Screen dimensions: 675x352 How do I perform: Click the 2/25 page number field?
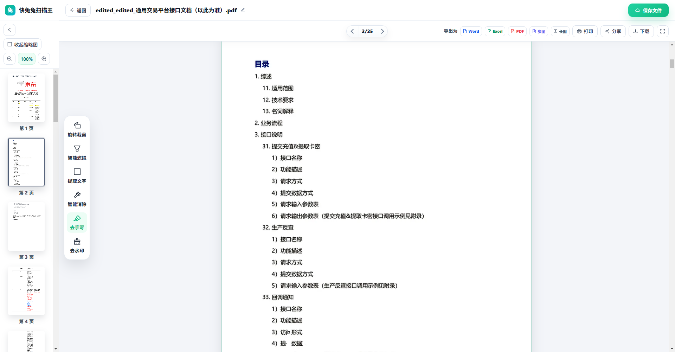tap(367, 31)
